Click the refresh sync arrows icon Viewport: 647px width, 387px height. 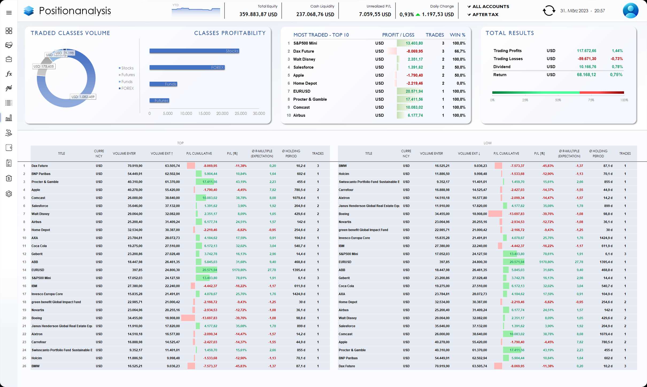point(549,11)
